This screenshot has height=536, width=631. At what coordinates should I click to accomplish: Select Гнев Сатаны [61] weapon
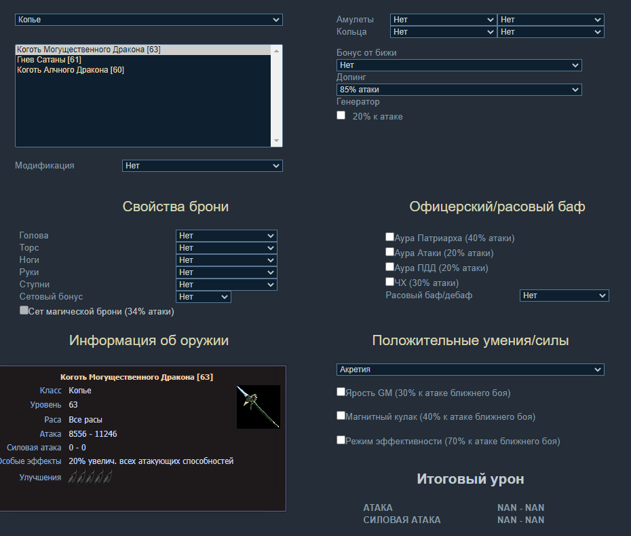point(143,60)
